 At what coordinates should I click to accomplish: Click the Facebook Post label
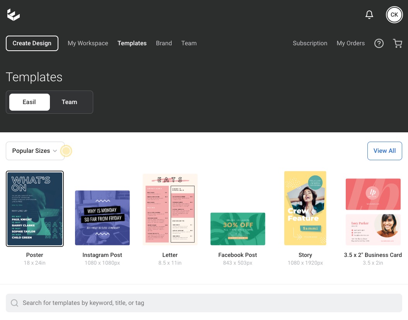(237, 255)
